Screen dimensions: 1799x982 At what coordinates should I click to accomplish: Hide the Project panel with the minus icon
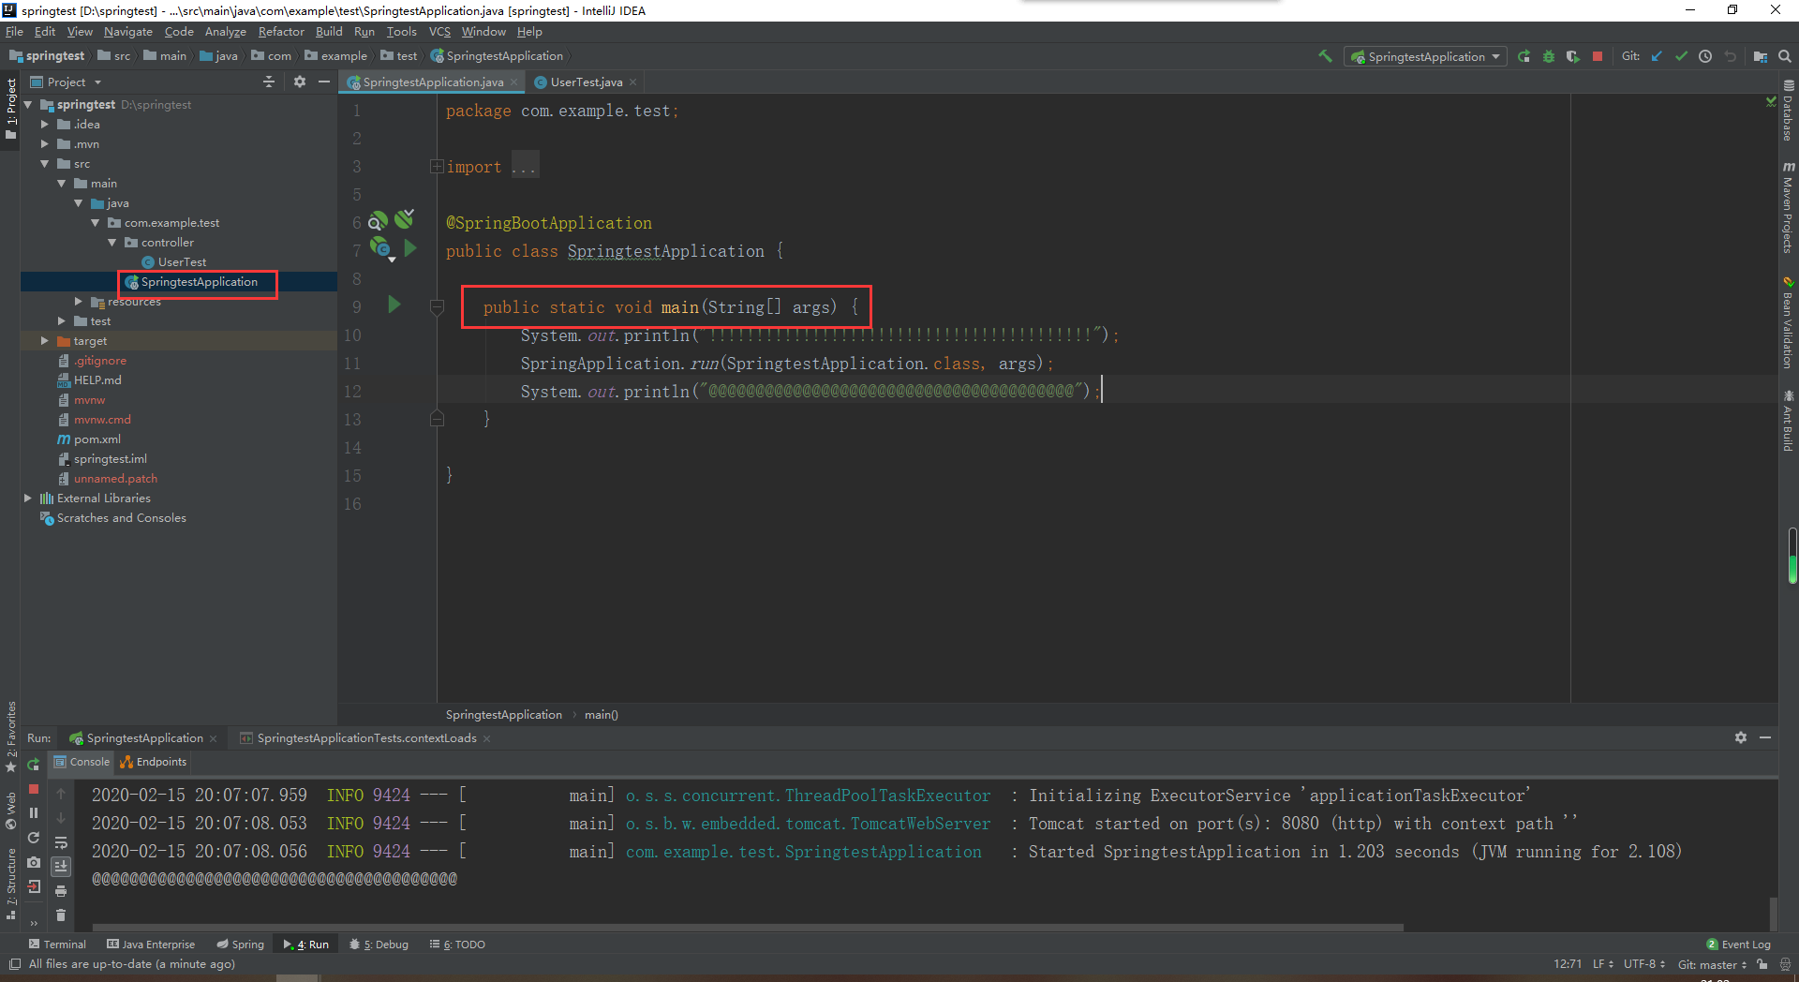point(324,82)
